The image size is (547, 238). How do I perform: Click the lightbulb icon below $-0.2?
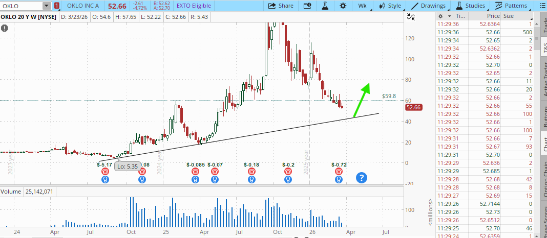pyautogui.click(x=288, y=180)
